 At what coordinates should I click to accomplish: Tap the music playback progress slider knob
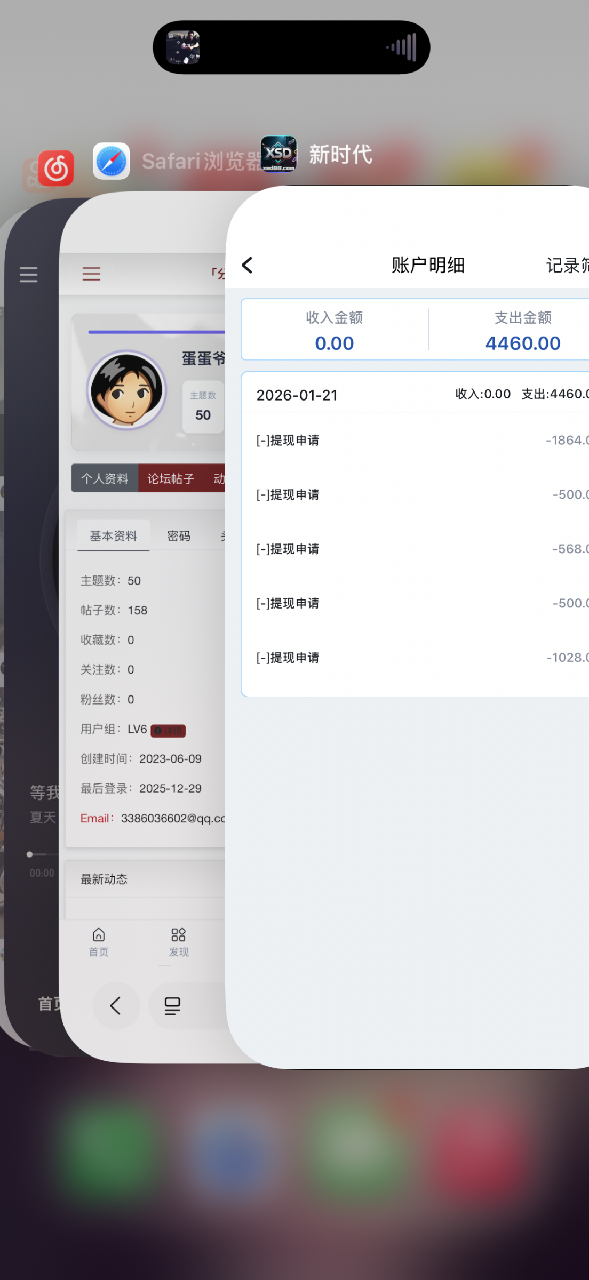tap(30, 854)
